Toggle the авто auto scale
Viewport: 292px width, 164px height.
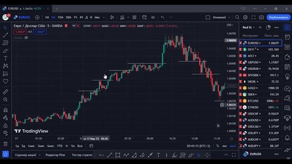click(233, 146)
